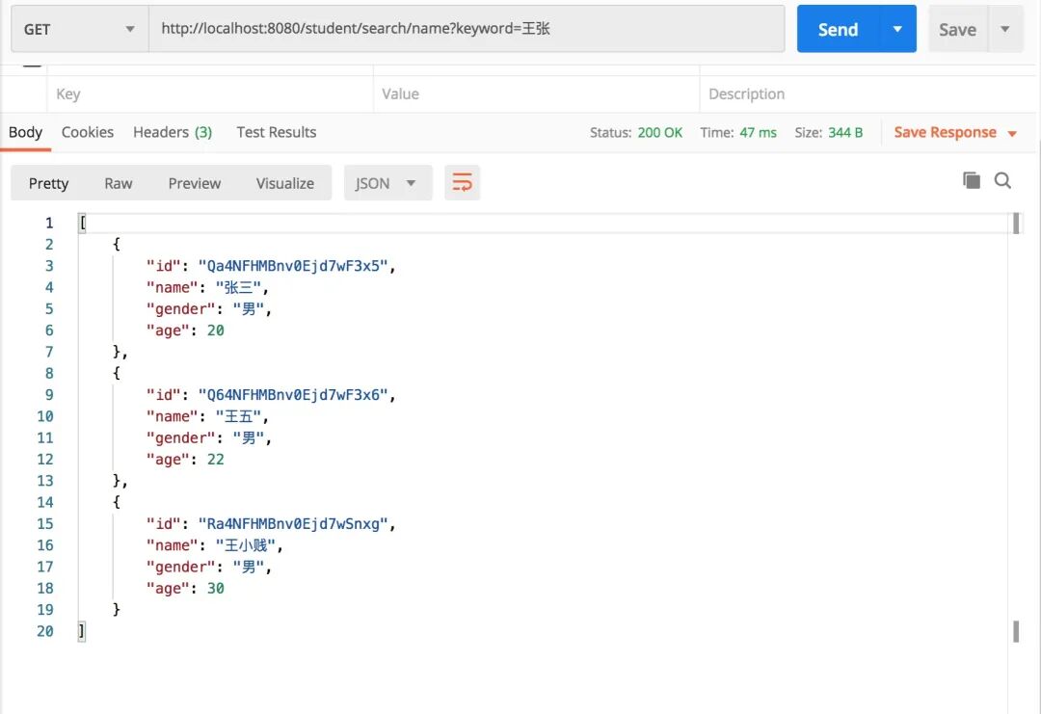This screenshot has width=1041, height=714.
Task: Expand the Send button dropdown arrow
Action: tap(897, 29)
